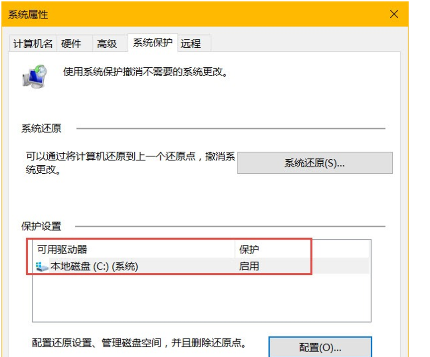Click the Windows drive icon for 本地磁盘 (C:)
The image size is (430, 357).
click(x=42, y=267)
